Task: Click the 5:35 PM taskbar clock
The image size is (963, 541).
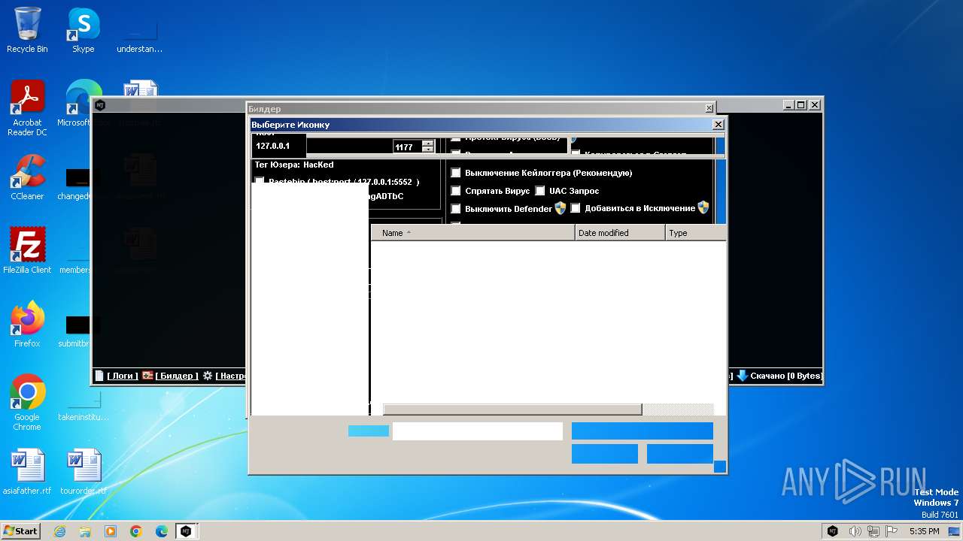Action: pyautogui.click(x=924, y=531)
